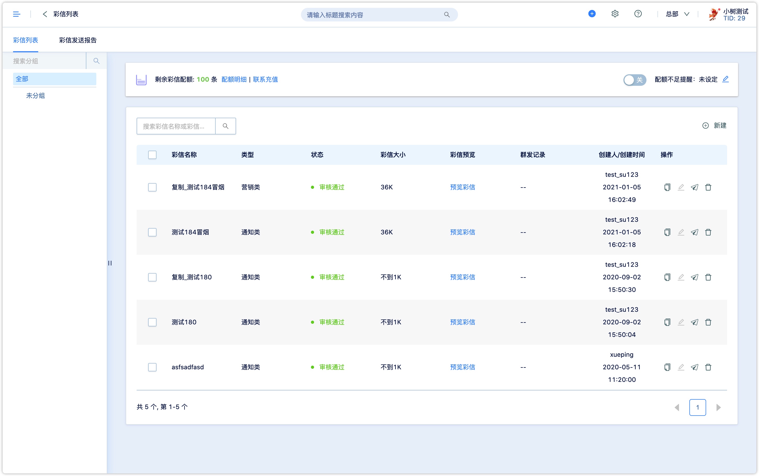This screenshot has height=476, width=759.
Task: Delete the 复制_测试184冒烟 row
Action: [x=708, y=187]
